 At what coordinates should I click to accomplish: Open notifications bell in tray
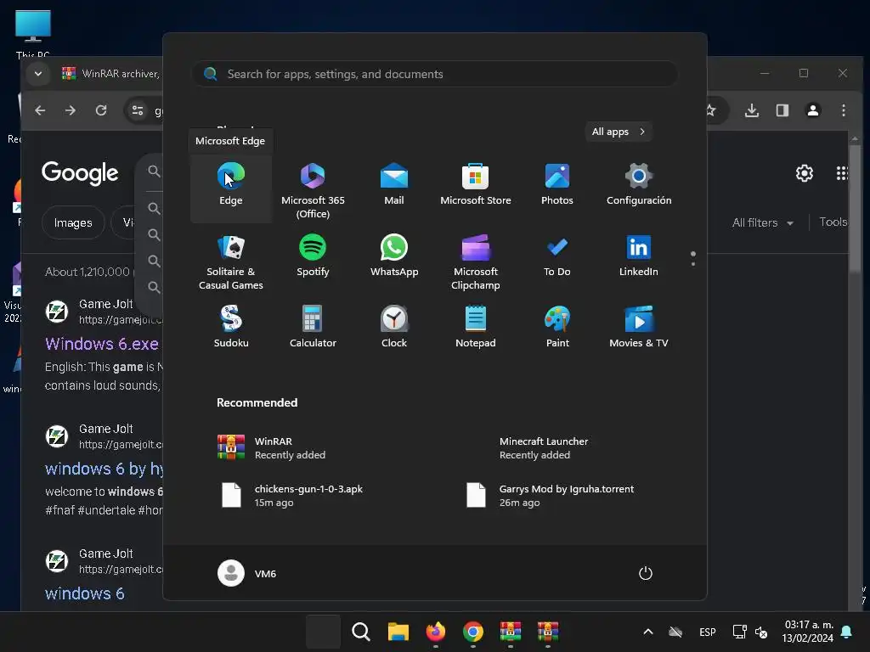847,632
